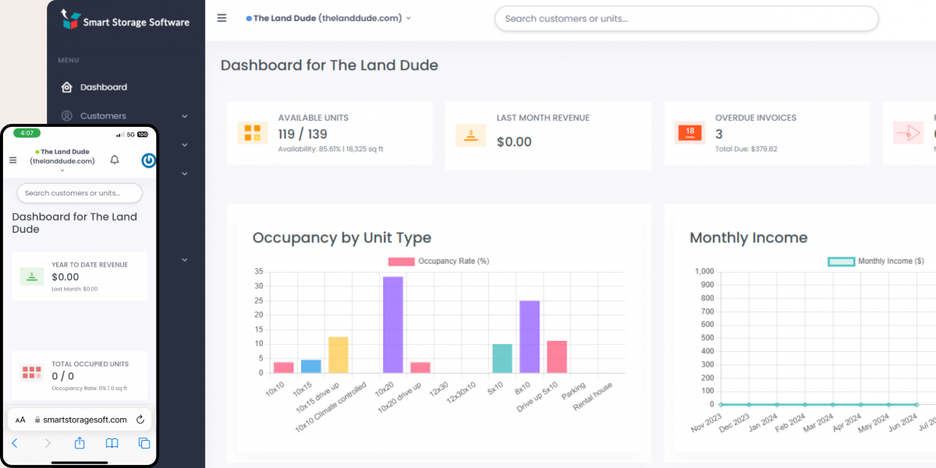
Task: Toggle the Occupancy Rate (%) legend series
Action: coord(438,261)
